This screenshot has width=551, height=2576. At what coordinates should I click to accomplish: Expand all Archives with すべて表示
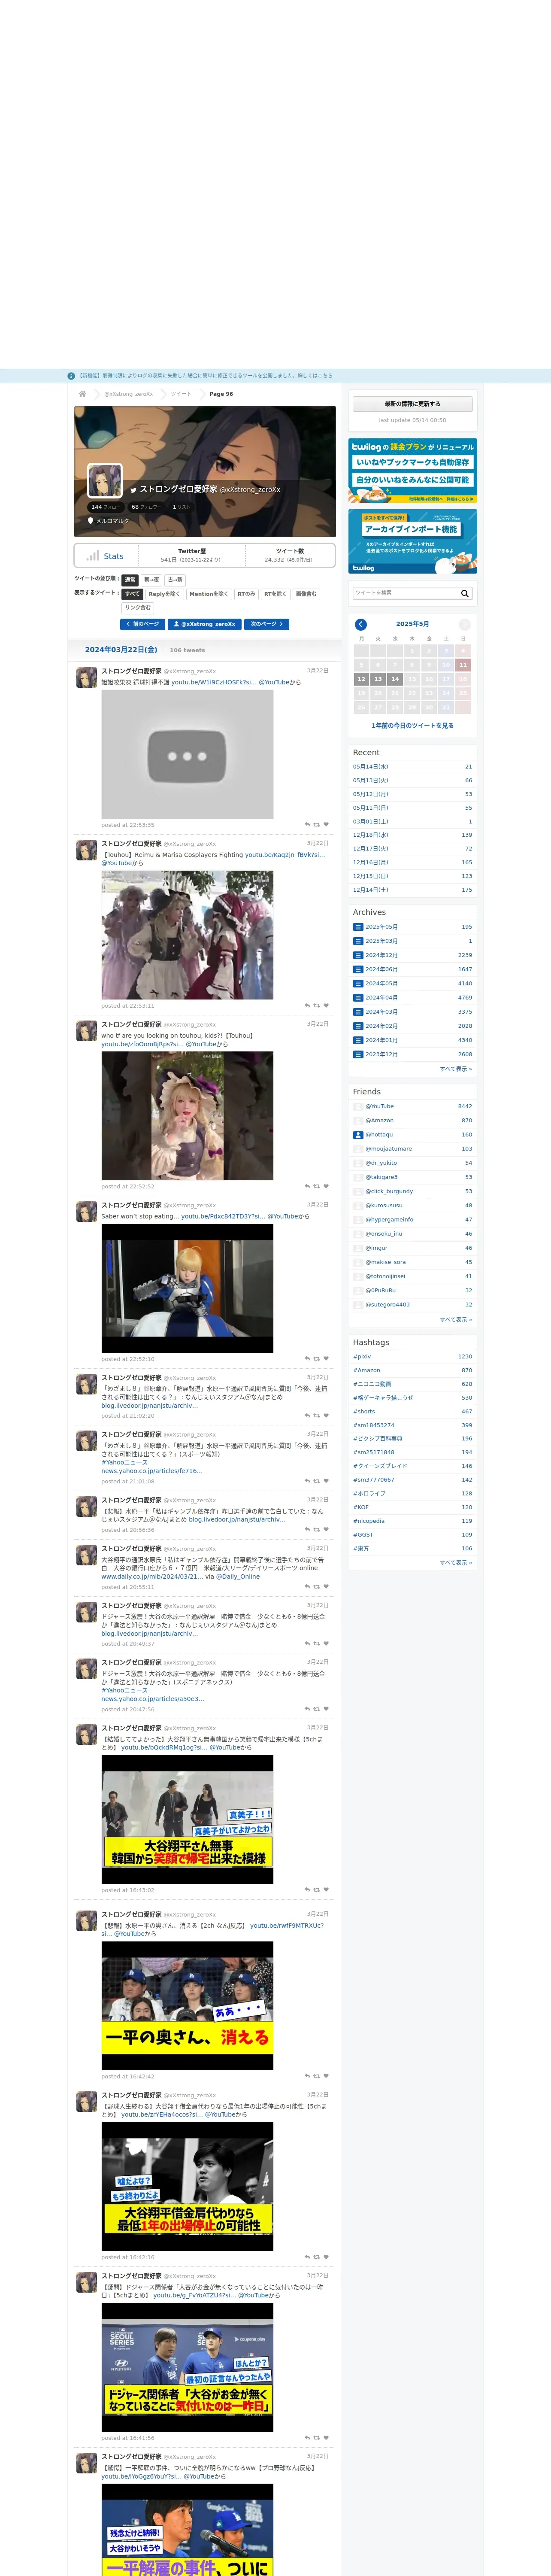(x=456, y=1069)
